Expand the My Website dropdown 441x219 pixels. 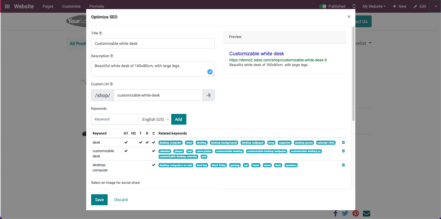[x=374, y=6]
